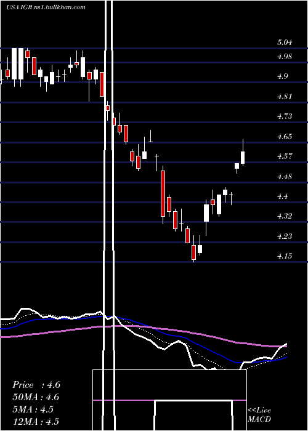Click the 5.04 price axis label

pyautogui.click(x=285, y=42)
